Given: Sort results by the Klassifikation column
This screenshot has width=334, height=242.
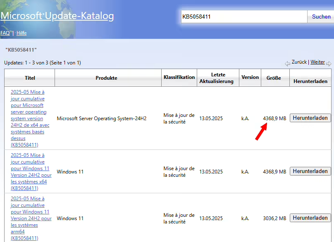Looking at the screenshot, I should (x=179, y=77).
